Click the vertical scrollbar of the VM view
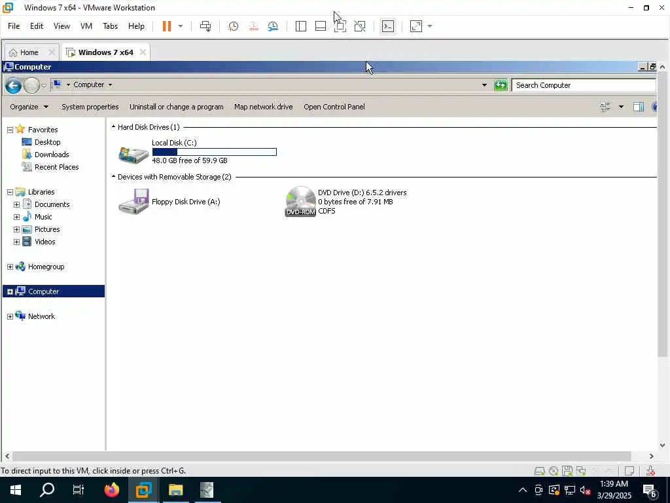Image resolution: width=670 pixels, height=503 pixels. pyautogui.click(x=662, y=215)
